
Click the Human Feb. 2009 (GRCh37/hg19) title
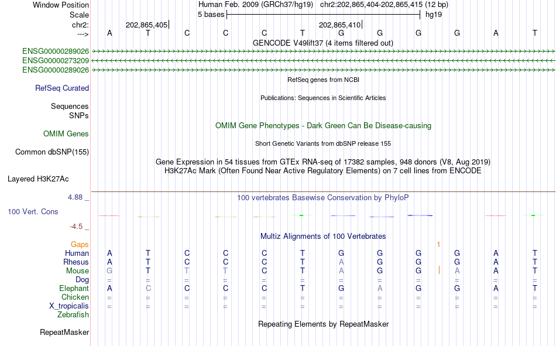pos(256,5)
